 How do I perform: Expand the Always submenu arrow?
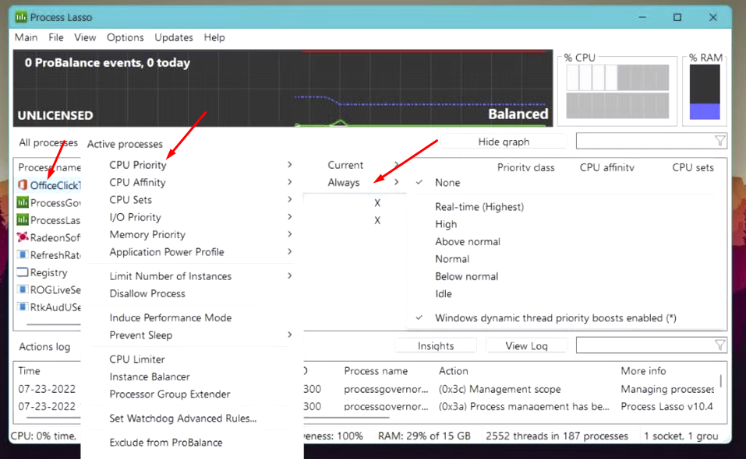coord(396,182)
